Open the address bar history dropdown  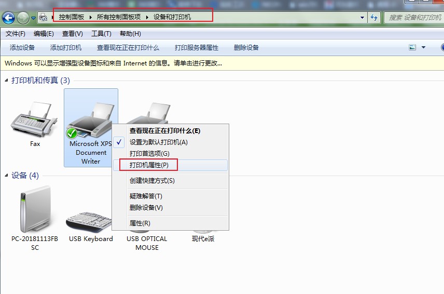click(x=362, y=18)
